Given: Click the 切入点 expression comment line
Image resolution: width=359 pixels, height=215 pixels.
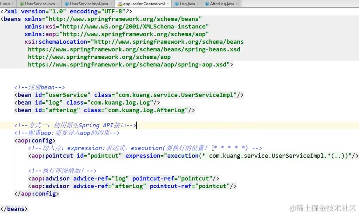Looking at the screenshot, I should pos(145,148).
